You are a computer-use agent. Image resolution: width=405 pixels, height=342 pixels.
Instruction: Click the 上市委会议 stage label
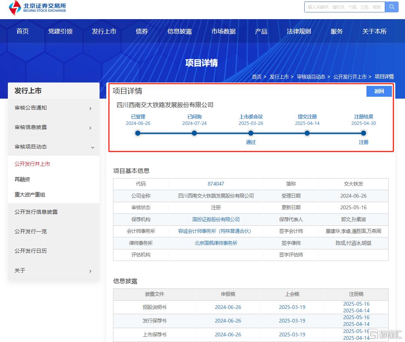click(x=251, y=117)
